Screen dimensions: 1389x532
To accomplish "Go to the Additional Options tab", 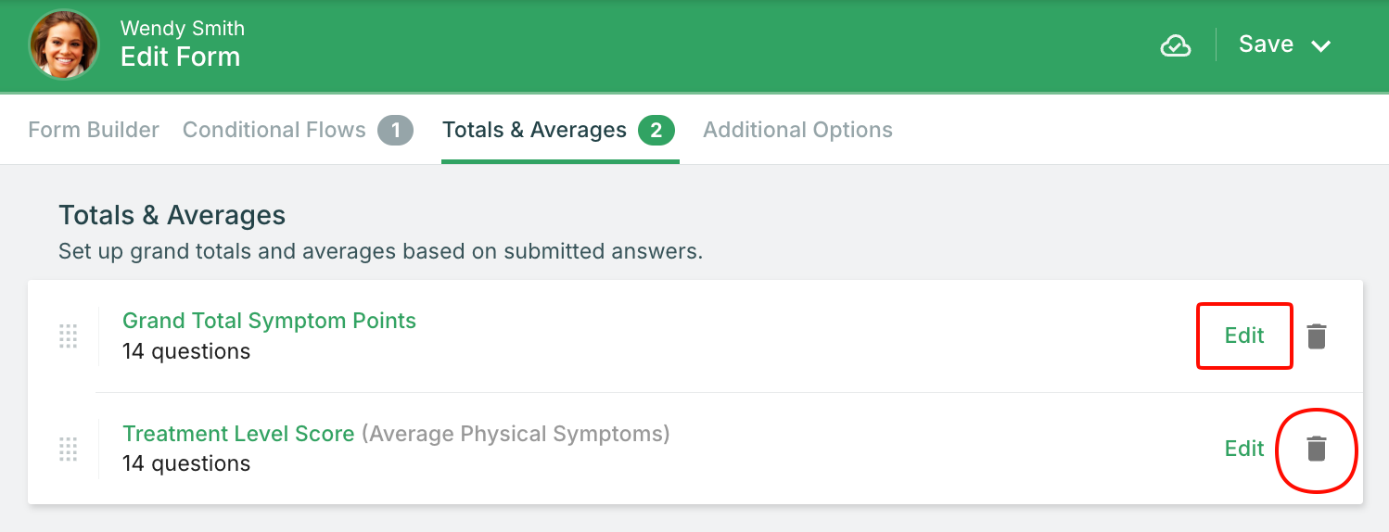I will pos(797,130).
